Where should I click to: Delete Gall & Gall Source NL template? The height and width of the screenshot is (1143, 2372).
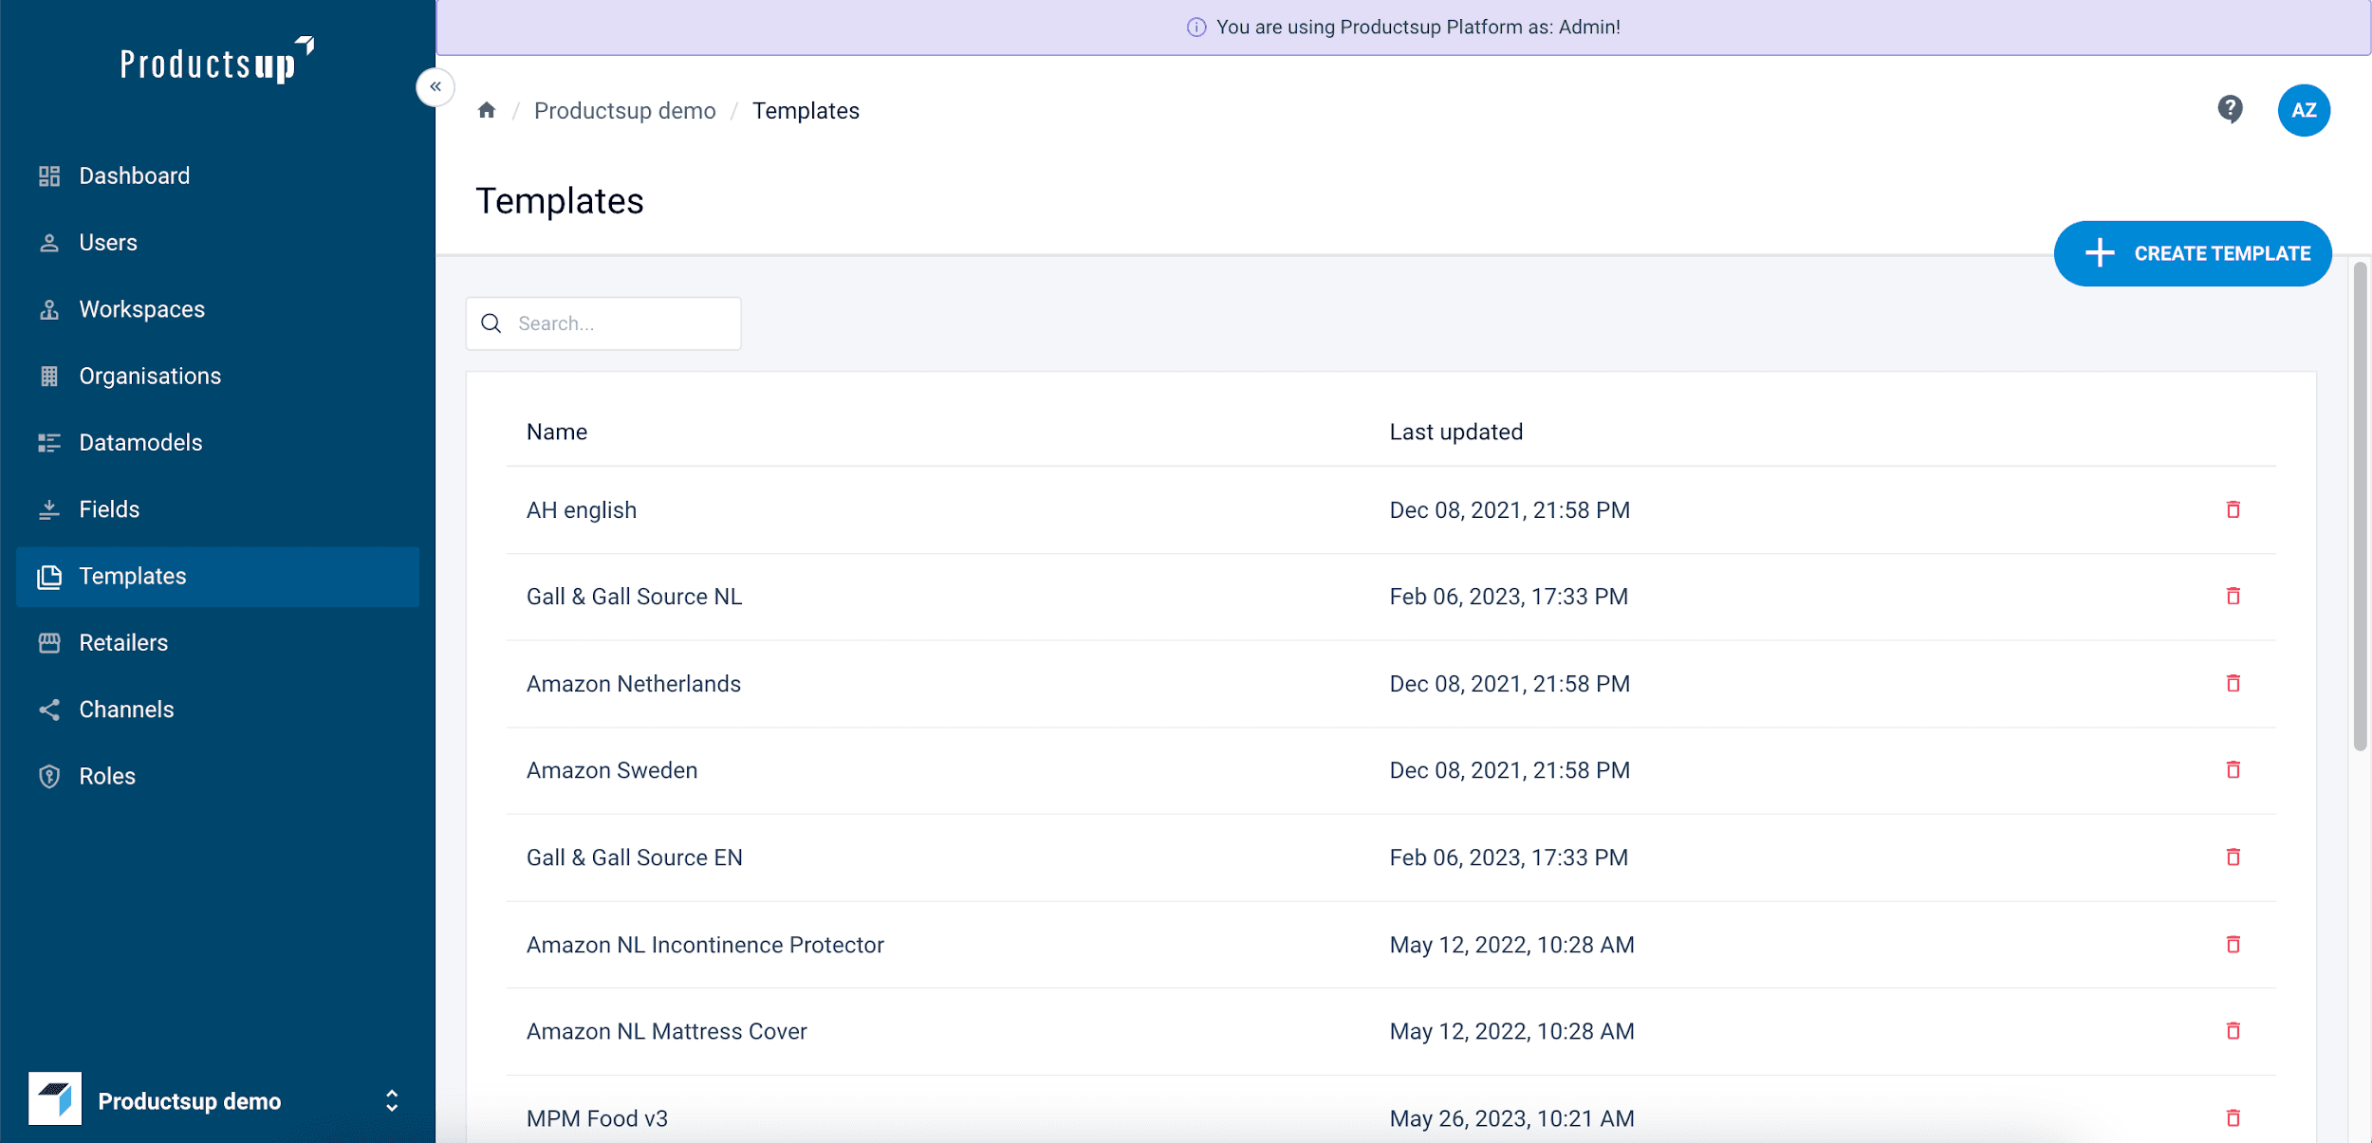point(2233,596)
